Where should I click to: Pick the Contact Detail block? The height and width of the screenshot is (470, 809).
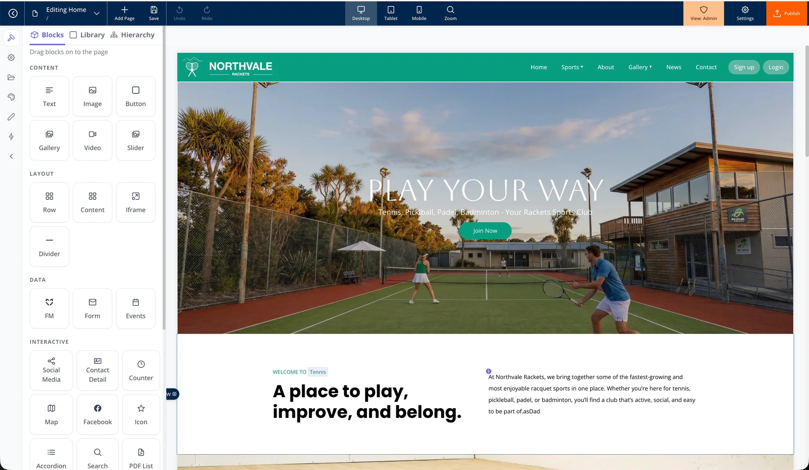point(97,370)
